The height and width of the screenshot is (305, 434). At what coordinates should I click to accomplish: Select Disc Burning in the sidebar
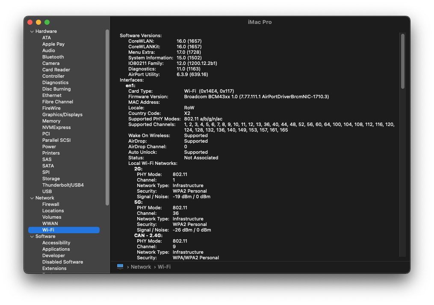click(x=56, y=89)
